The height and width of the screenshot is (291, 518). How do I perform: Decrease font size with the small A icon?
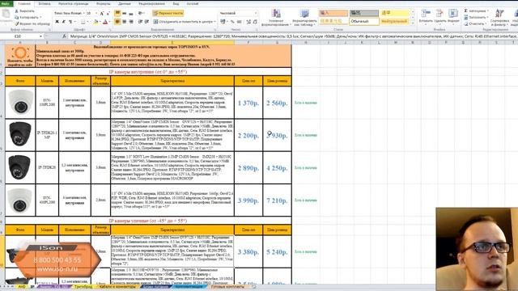click(108, 13)
